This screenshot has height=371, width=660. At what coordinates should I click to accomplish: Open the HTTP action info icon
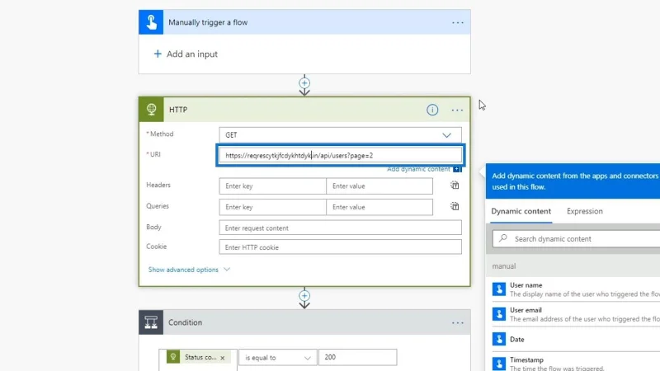(x=432, y=110)
